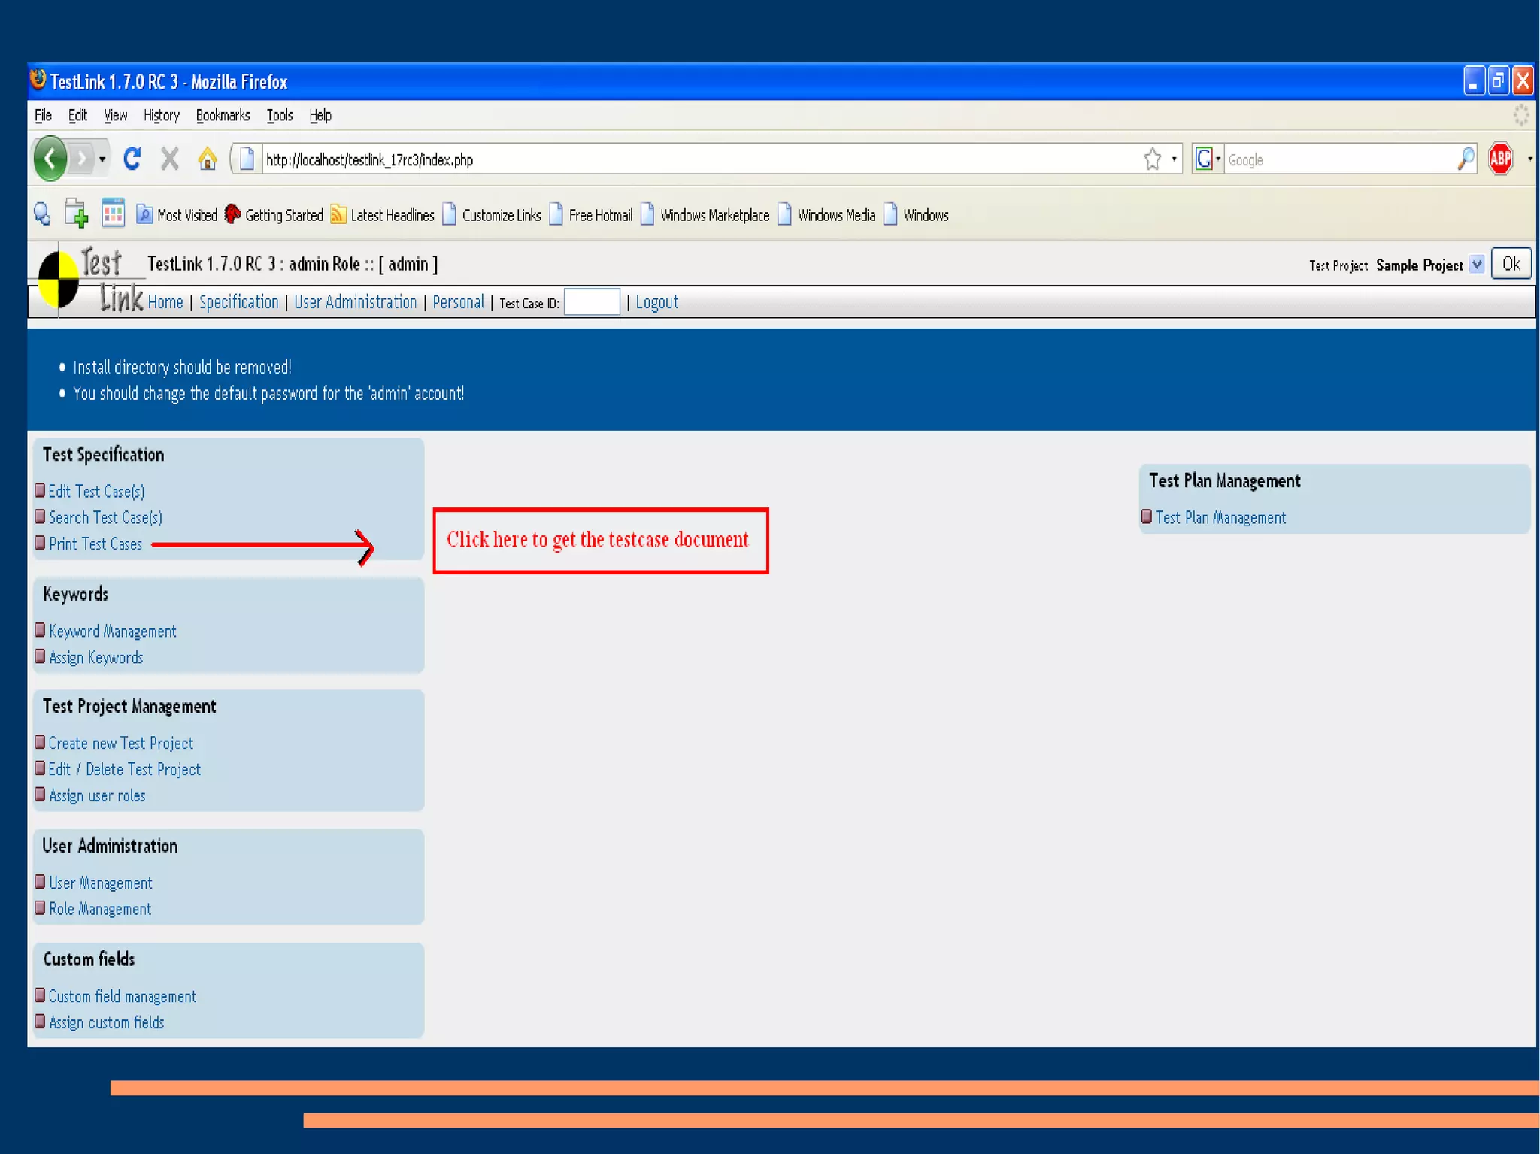Open the Windows Media bookmark

[x=826, y=215]
